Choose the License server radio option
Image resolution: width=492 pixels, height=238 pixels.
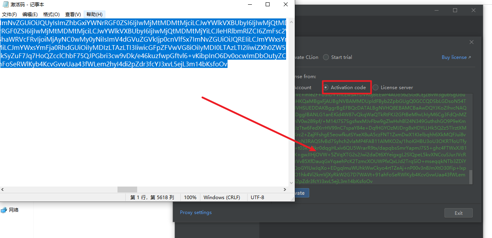click(x=376, y=88)
